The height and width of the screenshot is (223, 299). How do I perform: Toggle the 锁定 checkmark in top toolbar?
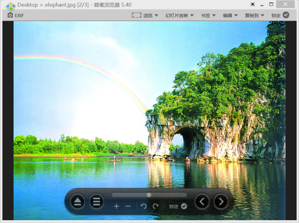coord(286,15)
